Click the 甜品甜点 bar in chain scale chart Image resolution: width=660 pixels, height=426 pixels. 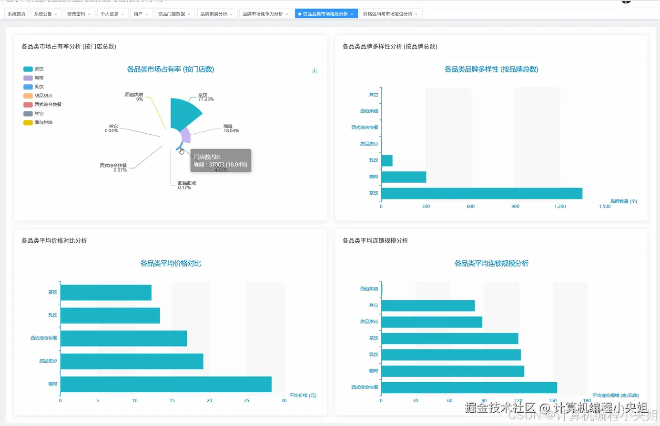pos(432,322)
